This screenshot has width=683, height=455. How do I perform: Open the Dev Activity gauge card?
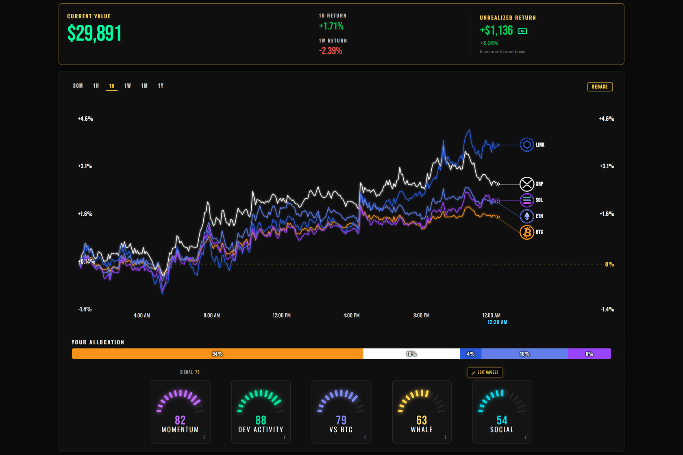pyautogui.click(x=261, y=412)
